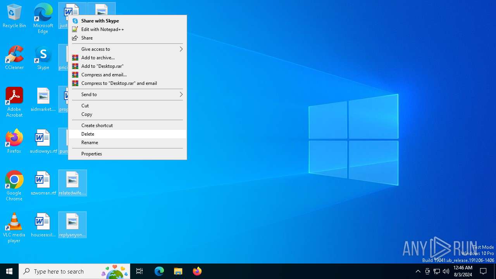Screen dimensions: 496x279
Task: Open the Recycle Bin desktop icon
Action: 14,16
